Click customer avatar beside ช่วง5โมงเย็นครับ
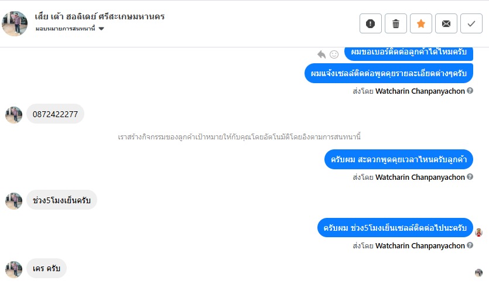This screenshot has height=287, width=489. click(13, 201)
